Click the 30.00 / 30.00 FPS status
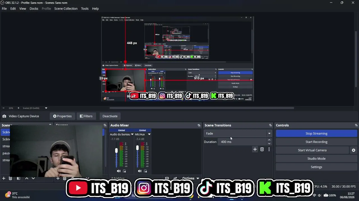Screen dimensions: 359x201 coord(344,186)
